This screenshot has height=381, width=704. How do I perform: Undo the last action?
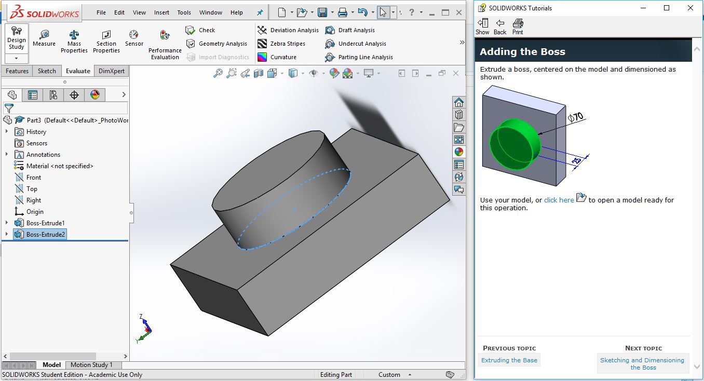[363, 12]
